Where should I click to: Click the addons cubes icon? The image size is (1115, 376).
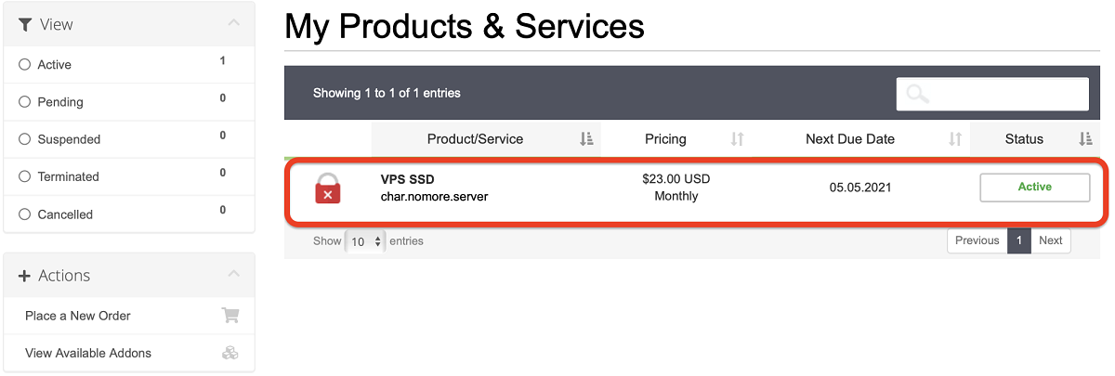[230, 353]
